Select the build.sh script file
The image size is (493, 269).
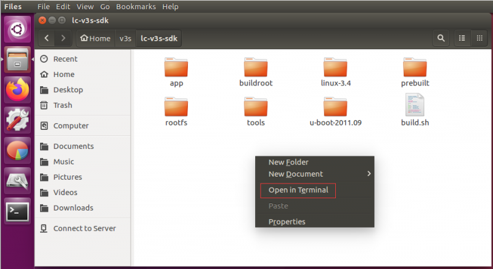[415, 110]
